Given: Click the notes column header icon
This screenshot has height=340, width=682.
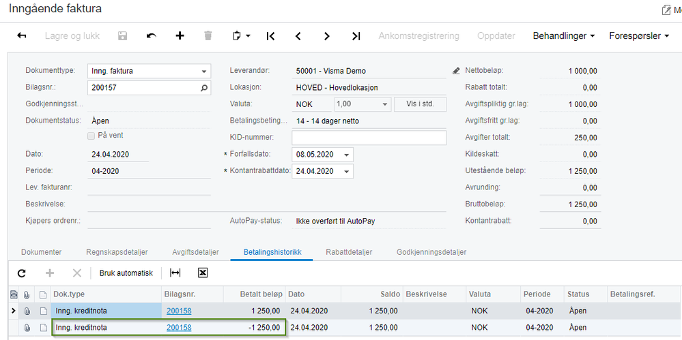Looking at the screenshot, I should click(43, 294).
